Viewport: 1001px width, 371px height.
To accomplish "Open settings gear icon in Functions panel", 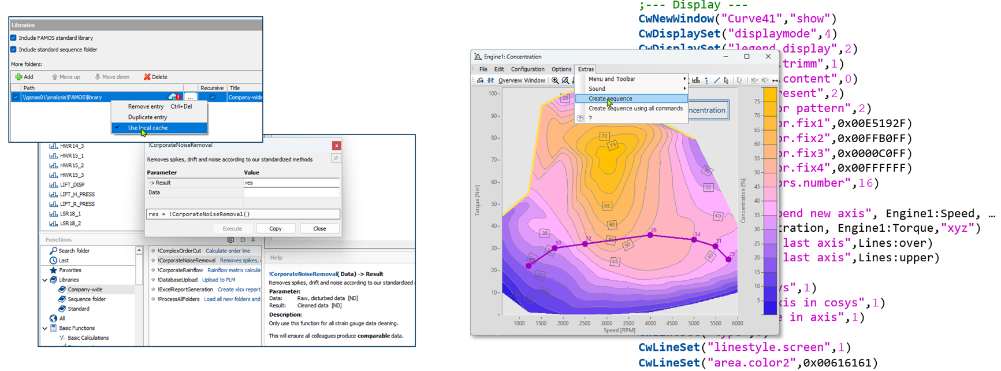I will [x=230, y=240].
